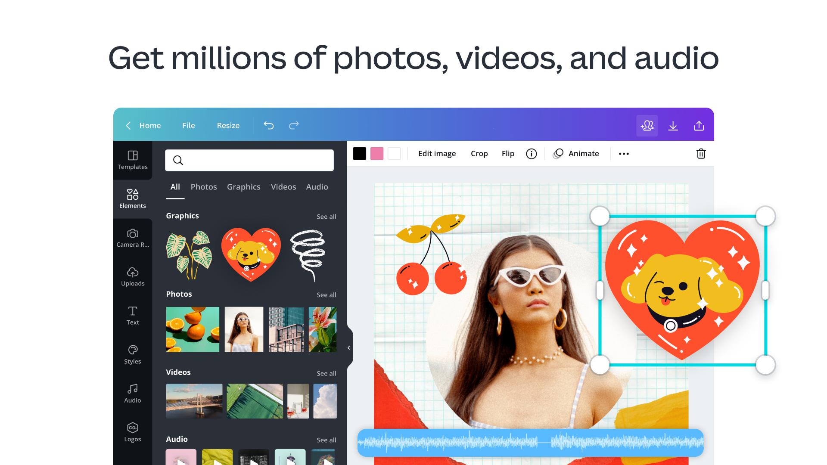Click the undo arrow
Viewport: 827px width, 465px height.
tap(269, 125)
